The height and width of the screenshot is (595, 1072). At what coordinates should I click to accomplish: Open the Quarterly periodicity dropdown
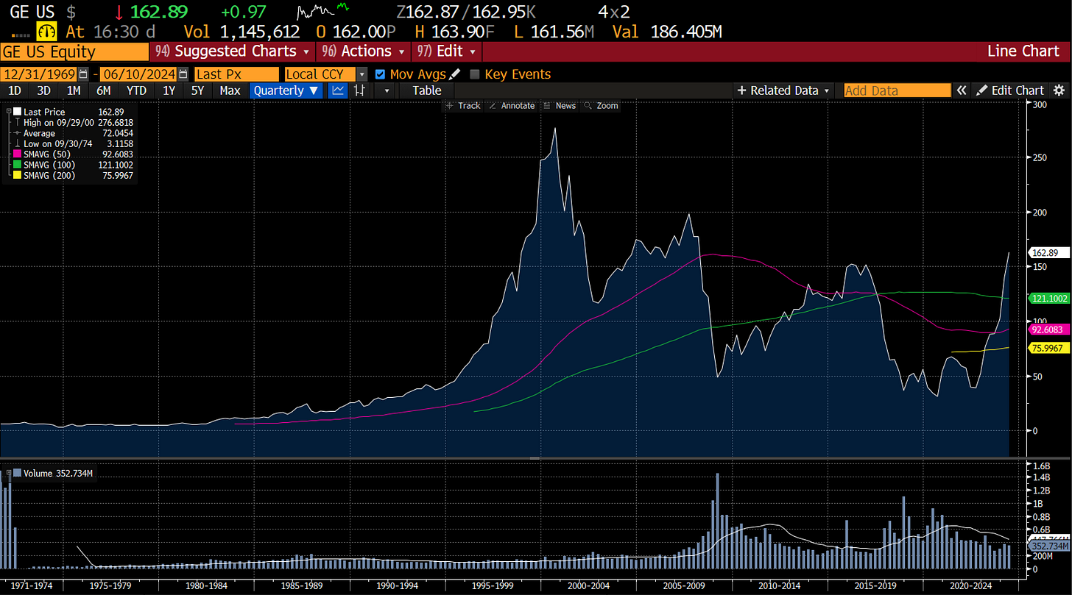click(286, 90)
